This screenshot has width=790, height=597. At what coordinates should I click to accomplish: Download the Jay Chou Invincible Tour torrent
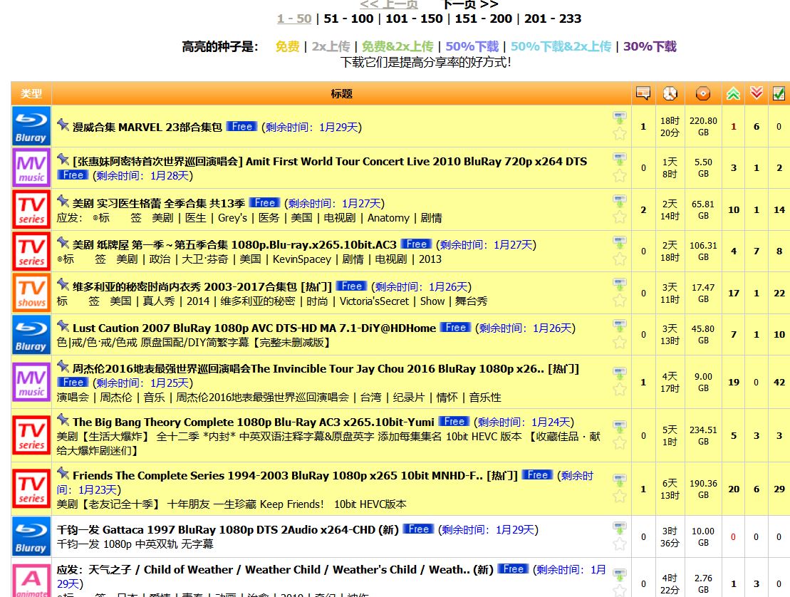tap(620, 373)
